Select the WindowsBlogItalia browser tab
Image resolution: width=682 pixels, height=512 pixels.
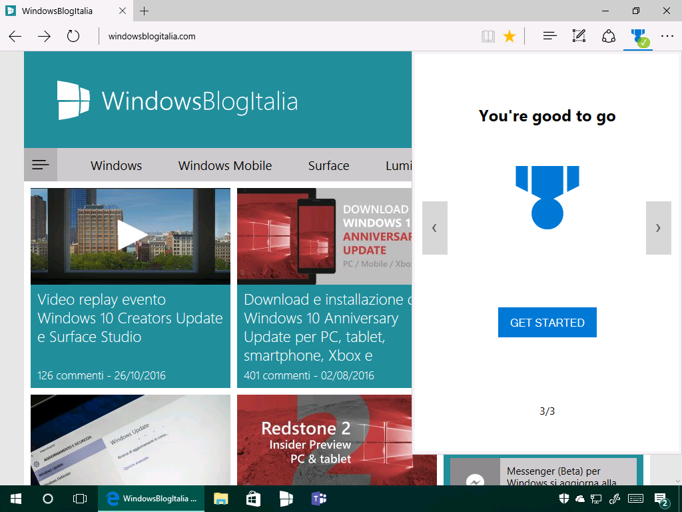(67, 11)
